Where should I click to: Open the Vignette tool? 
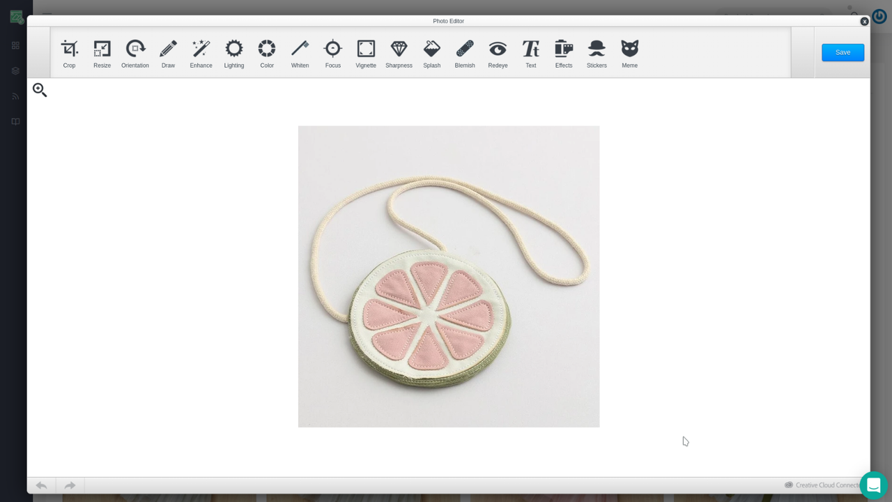pyautogui.click(x=366, y=54)
